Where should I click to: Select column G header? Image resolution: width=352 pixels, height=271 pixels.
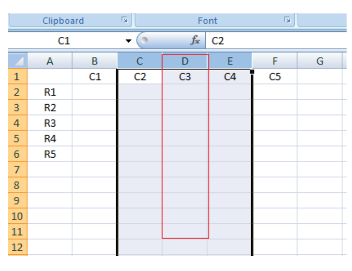click(319, 62)
